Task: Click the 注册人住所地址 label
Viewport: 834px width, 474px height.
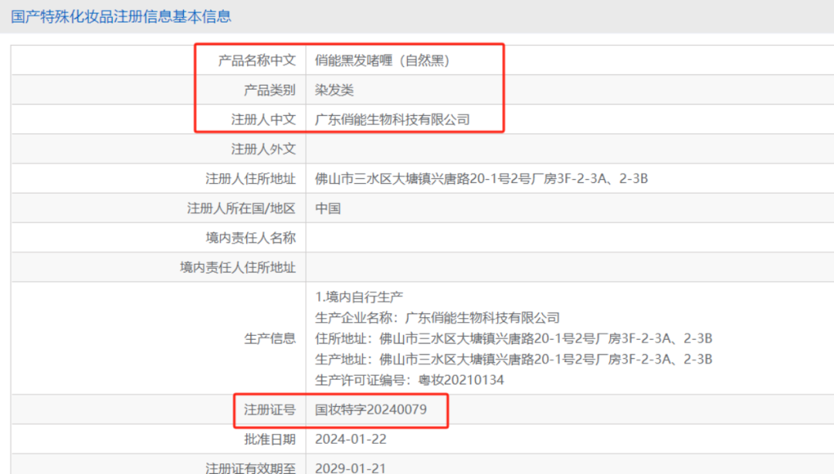Action: coord(250,179)
